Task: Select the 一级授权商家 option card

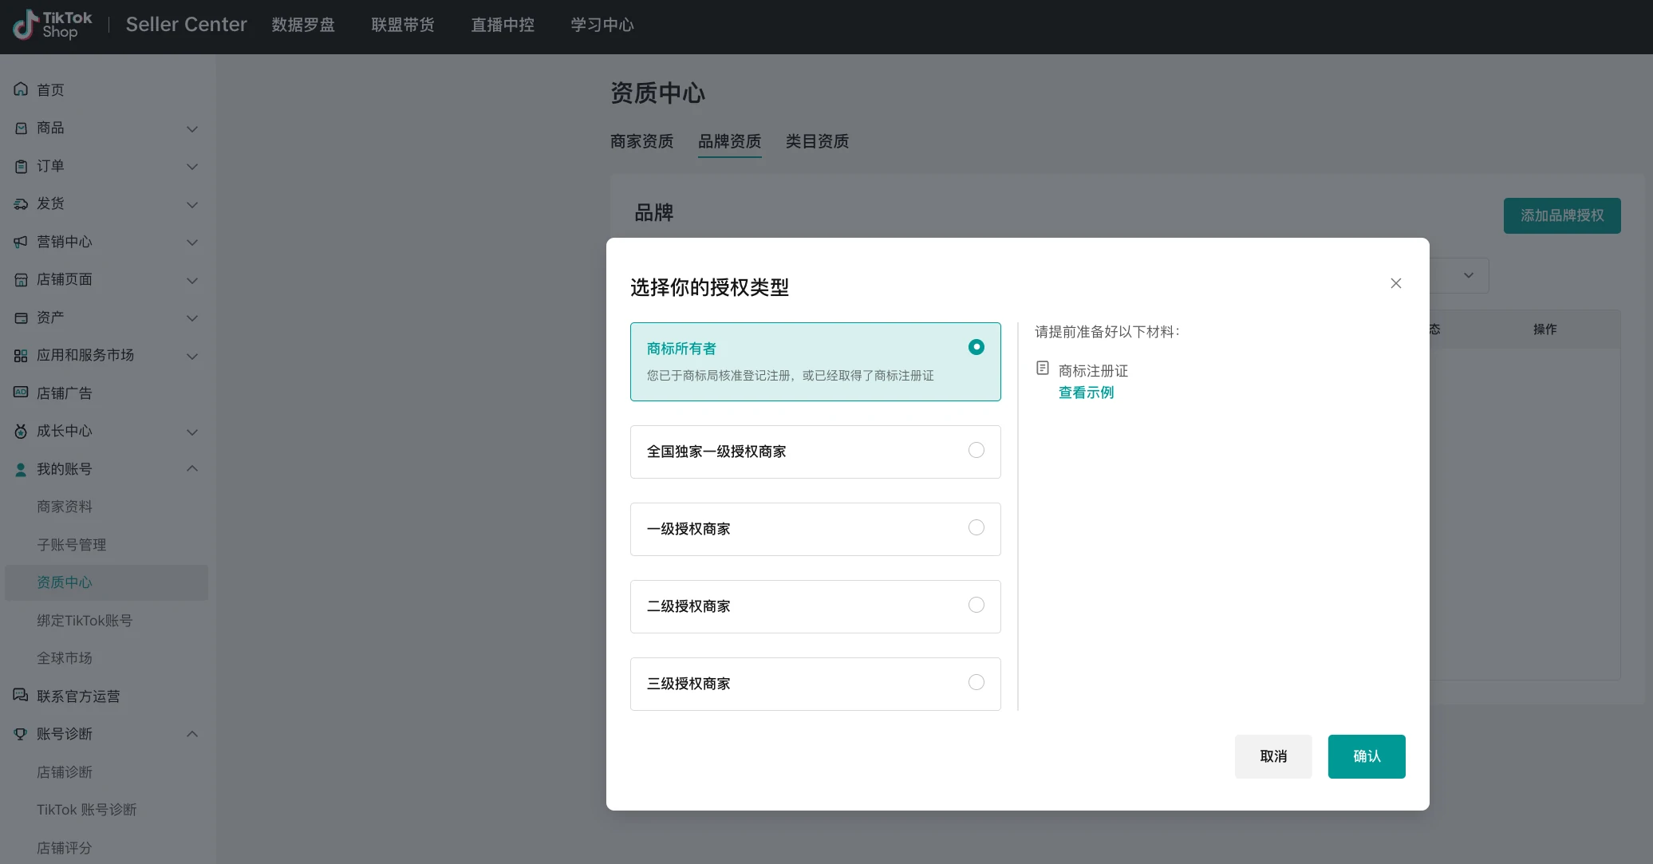Action: click(x=815, y=529)
